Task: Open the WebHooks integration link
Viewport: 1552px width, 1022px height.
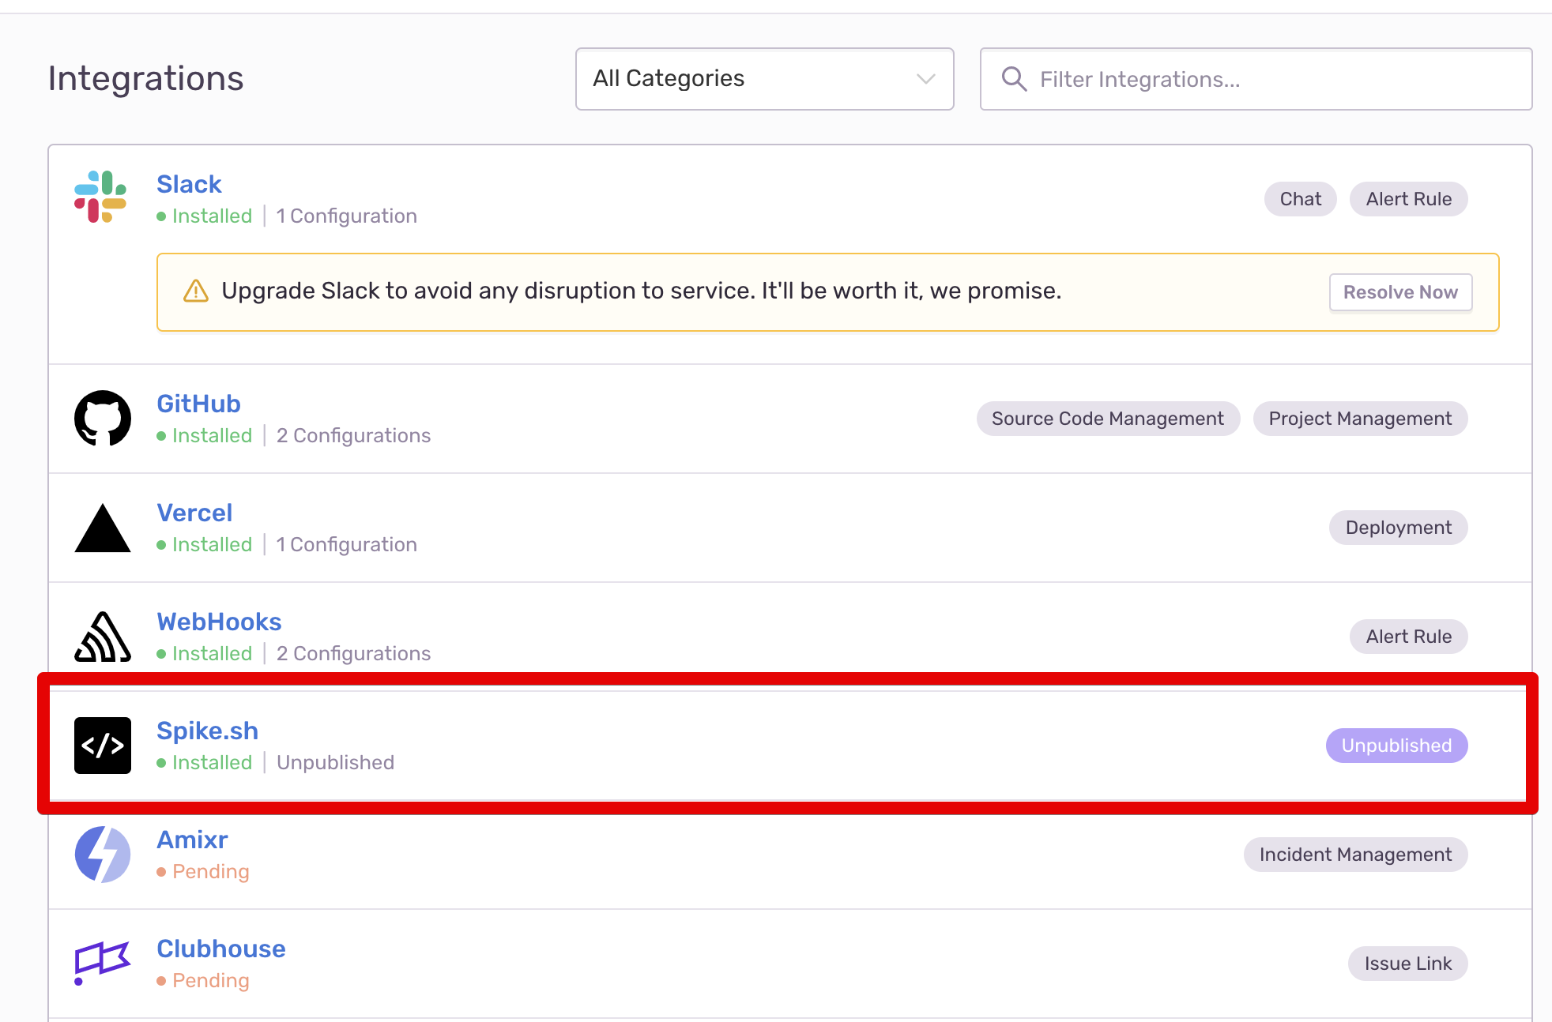Action: pyautogui.click(x=219, y=622)
